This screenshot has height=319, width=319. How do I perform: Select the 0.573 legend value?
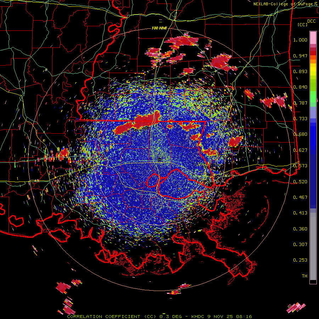300,166
